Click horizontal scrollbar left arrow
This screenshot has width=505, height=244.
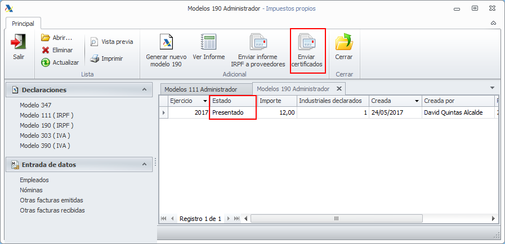(x=246, y=219)
